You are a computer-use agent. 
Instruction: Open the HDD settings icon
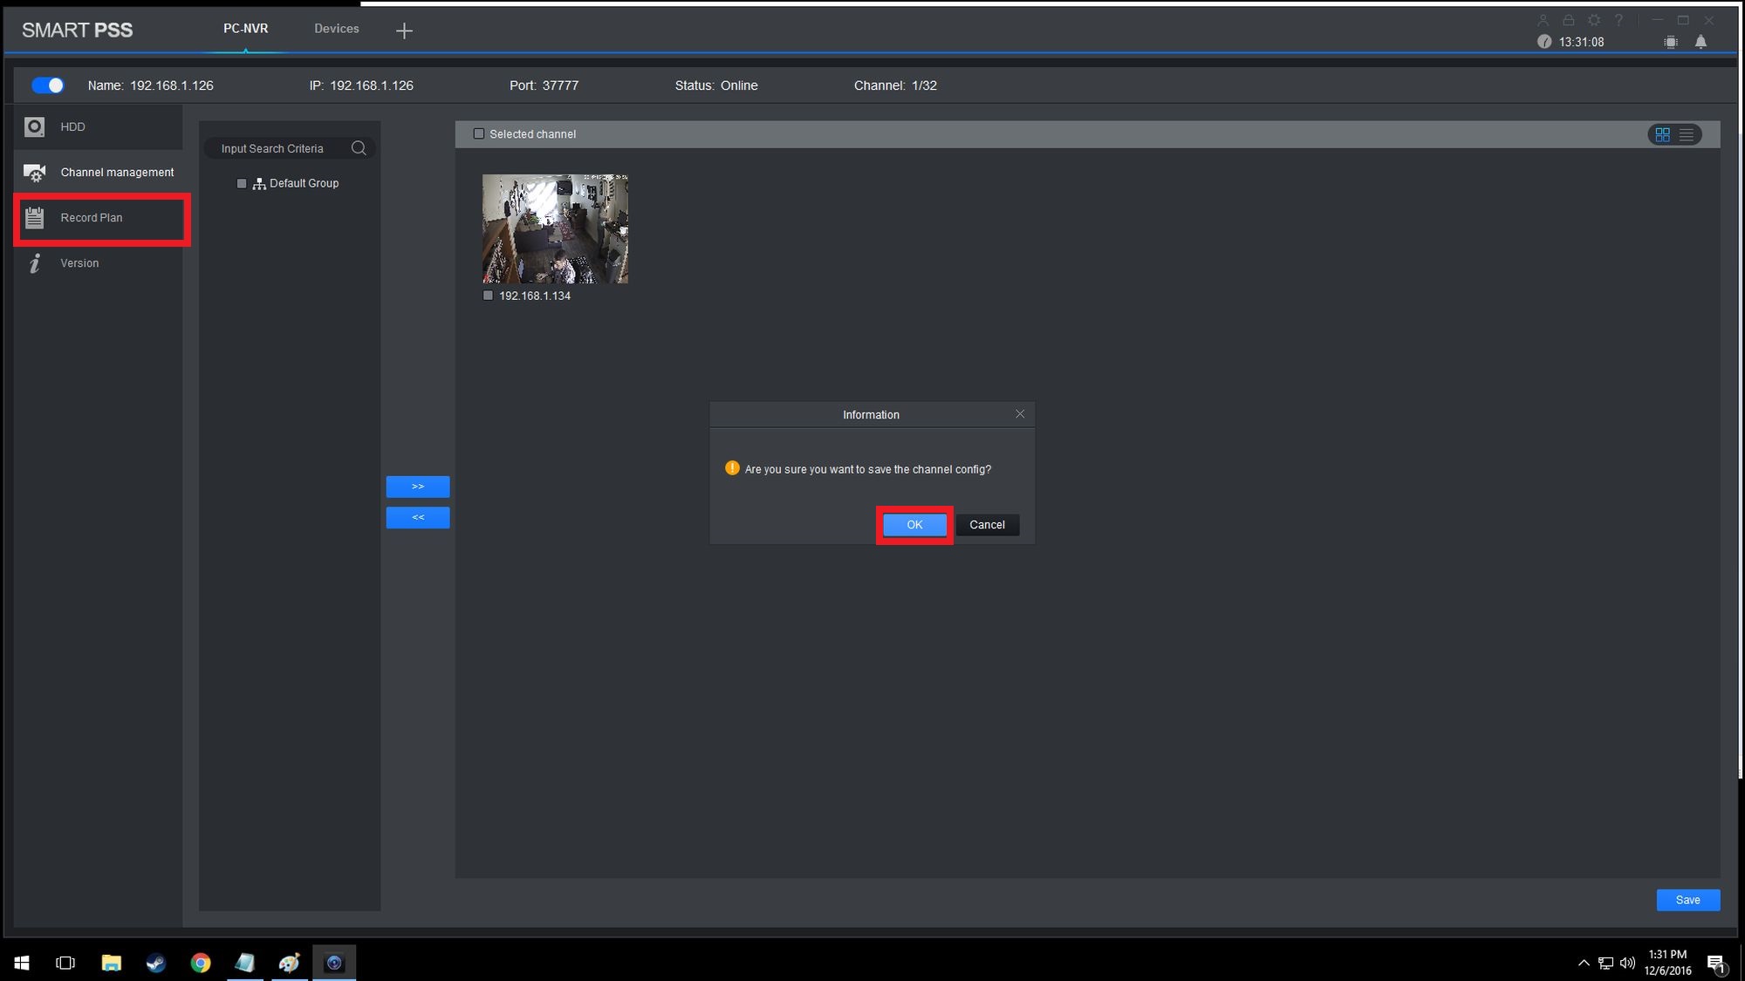coord(34,127)
